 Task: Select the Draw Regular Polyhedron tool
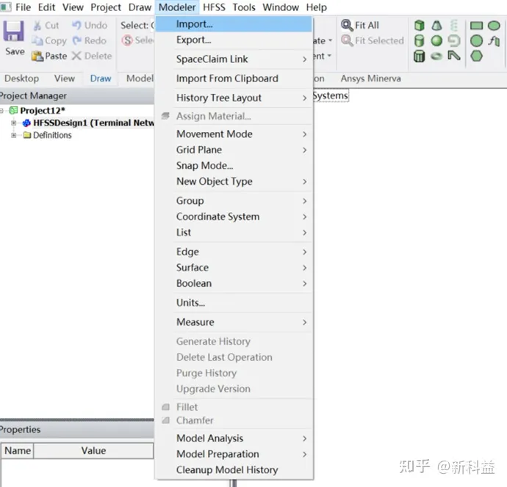(x=420, y=56)
